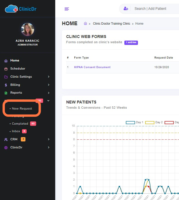Click the Clinic Settings folder icon
This screenshot has width=179, height=200.
coord(6,77)
